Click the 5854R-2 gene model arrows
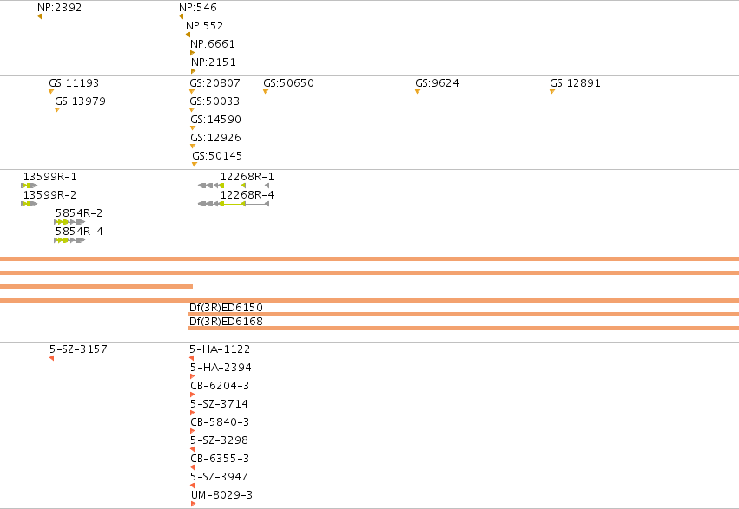The width and height of the screenshot is (739, 509). (x=69, y=222)
